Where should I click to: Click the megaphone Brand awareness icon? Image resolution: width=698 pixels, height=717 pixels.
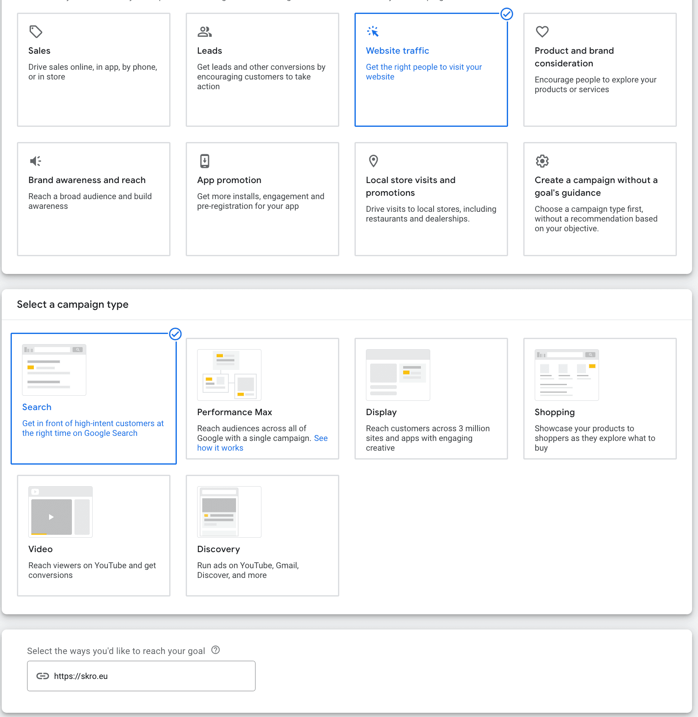[36, 161]
